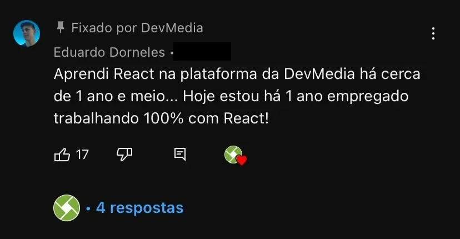
Task: Click DevMedia inside the comment text
Action: [x=319, y=74]
